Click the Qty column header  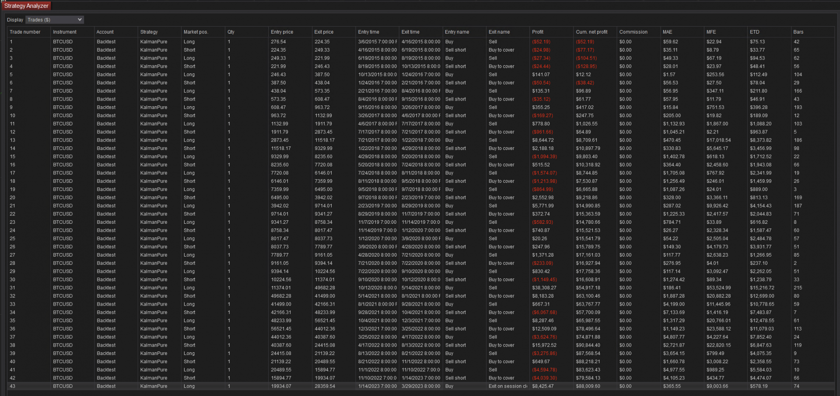click(231, 32)
